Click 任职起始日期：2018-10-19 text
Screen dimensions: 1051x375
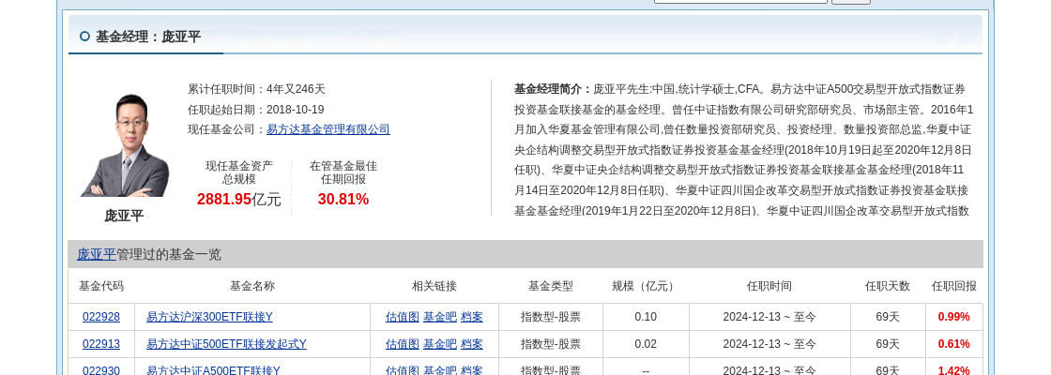point(256,109)
